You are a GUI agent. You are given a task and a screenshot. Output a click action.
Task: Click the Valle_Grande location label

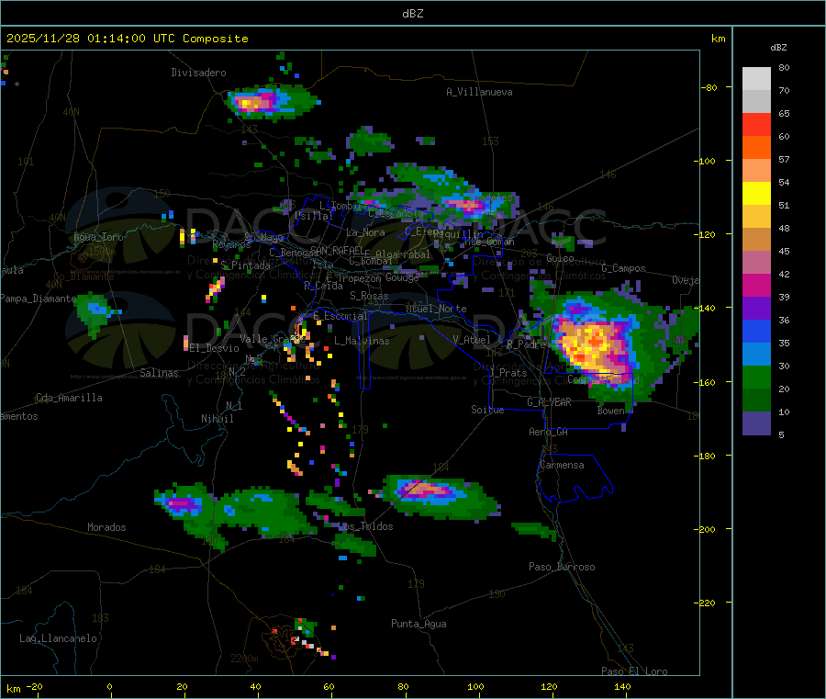271,338
